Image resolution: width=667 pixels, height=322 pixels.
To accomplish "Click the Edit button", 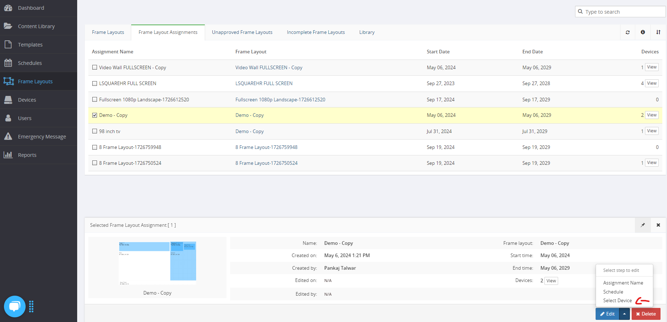I will [608, 314].
